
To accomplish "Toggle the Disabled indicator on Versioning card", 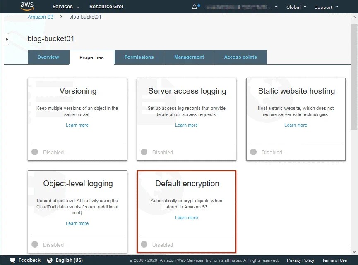I will (34, 152).
